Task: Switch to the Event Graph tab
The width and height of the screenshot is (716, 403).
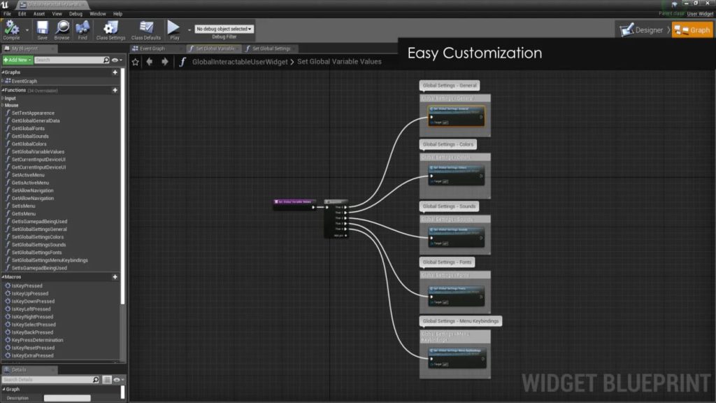Action: pyautogui.click(x=149, y=49)
